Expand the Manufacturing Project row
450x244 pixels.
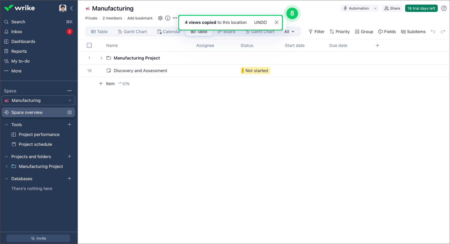tap(101, 58)
